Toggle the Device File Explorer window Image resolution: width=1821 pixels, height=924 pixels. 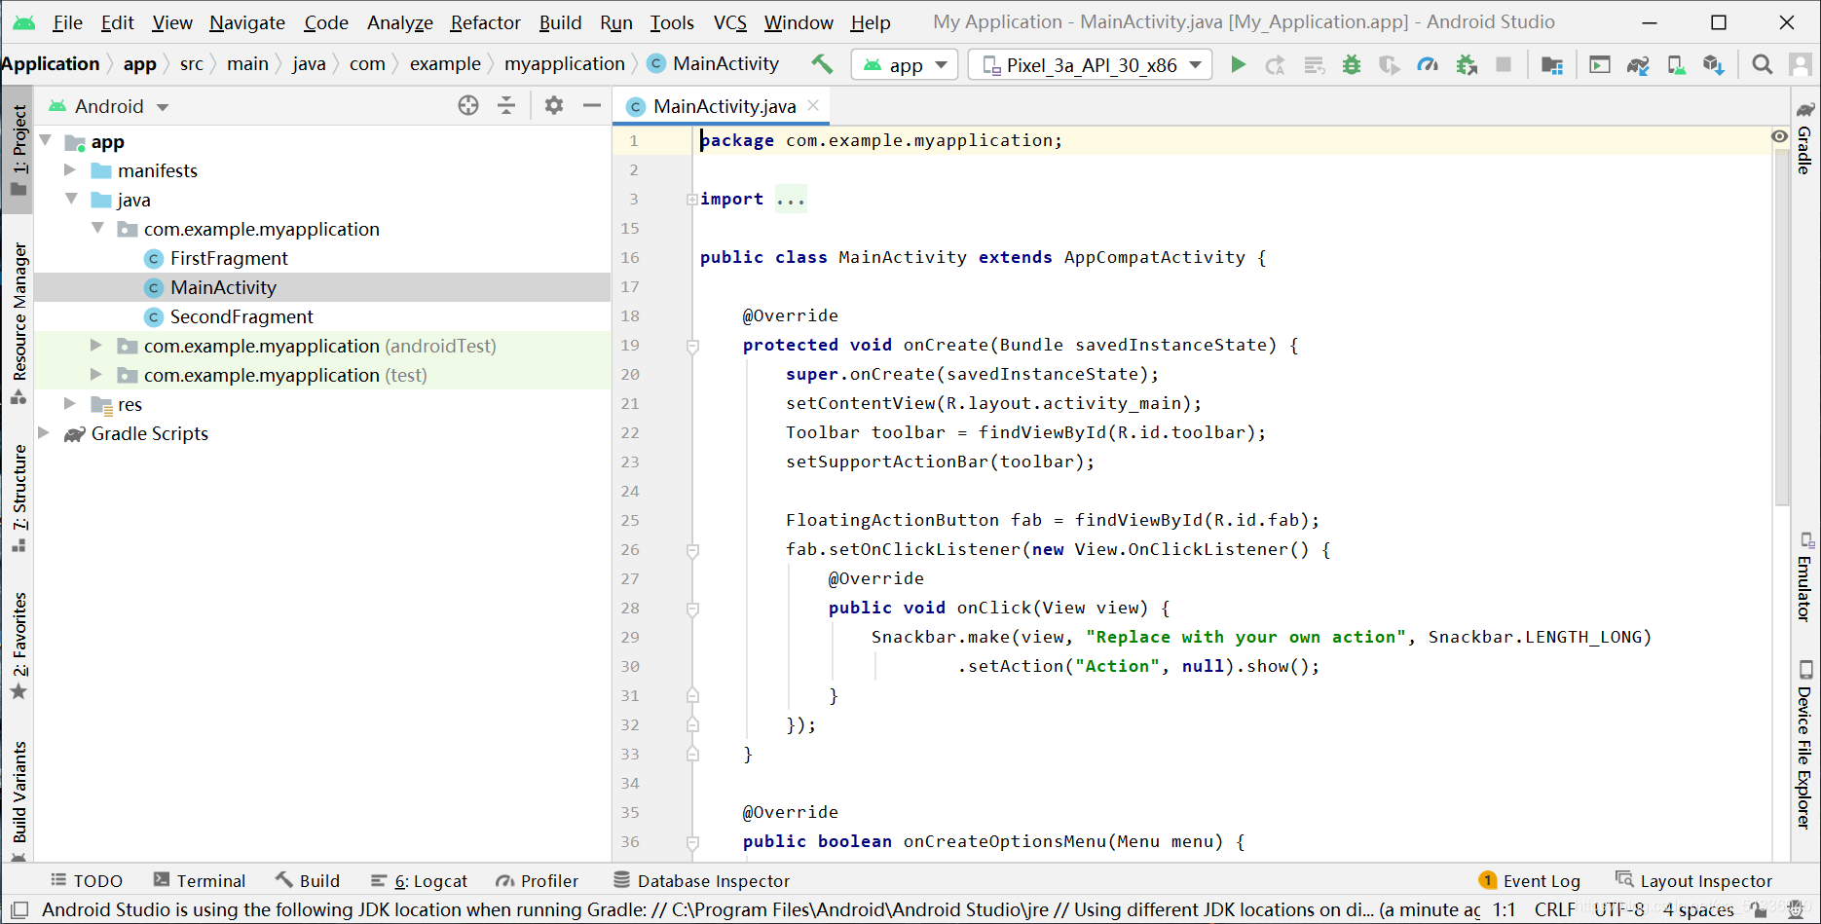click(1804, 744)
